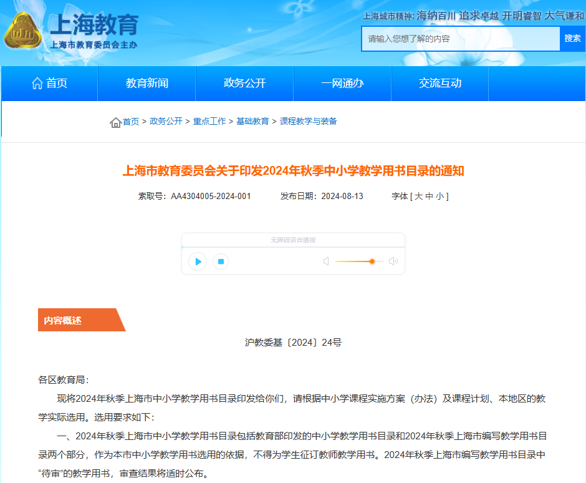
Task: Open 政务公开 breadcrumb link
Action: point(166,121)
